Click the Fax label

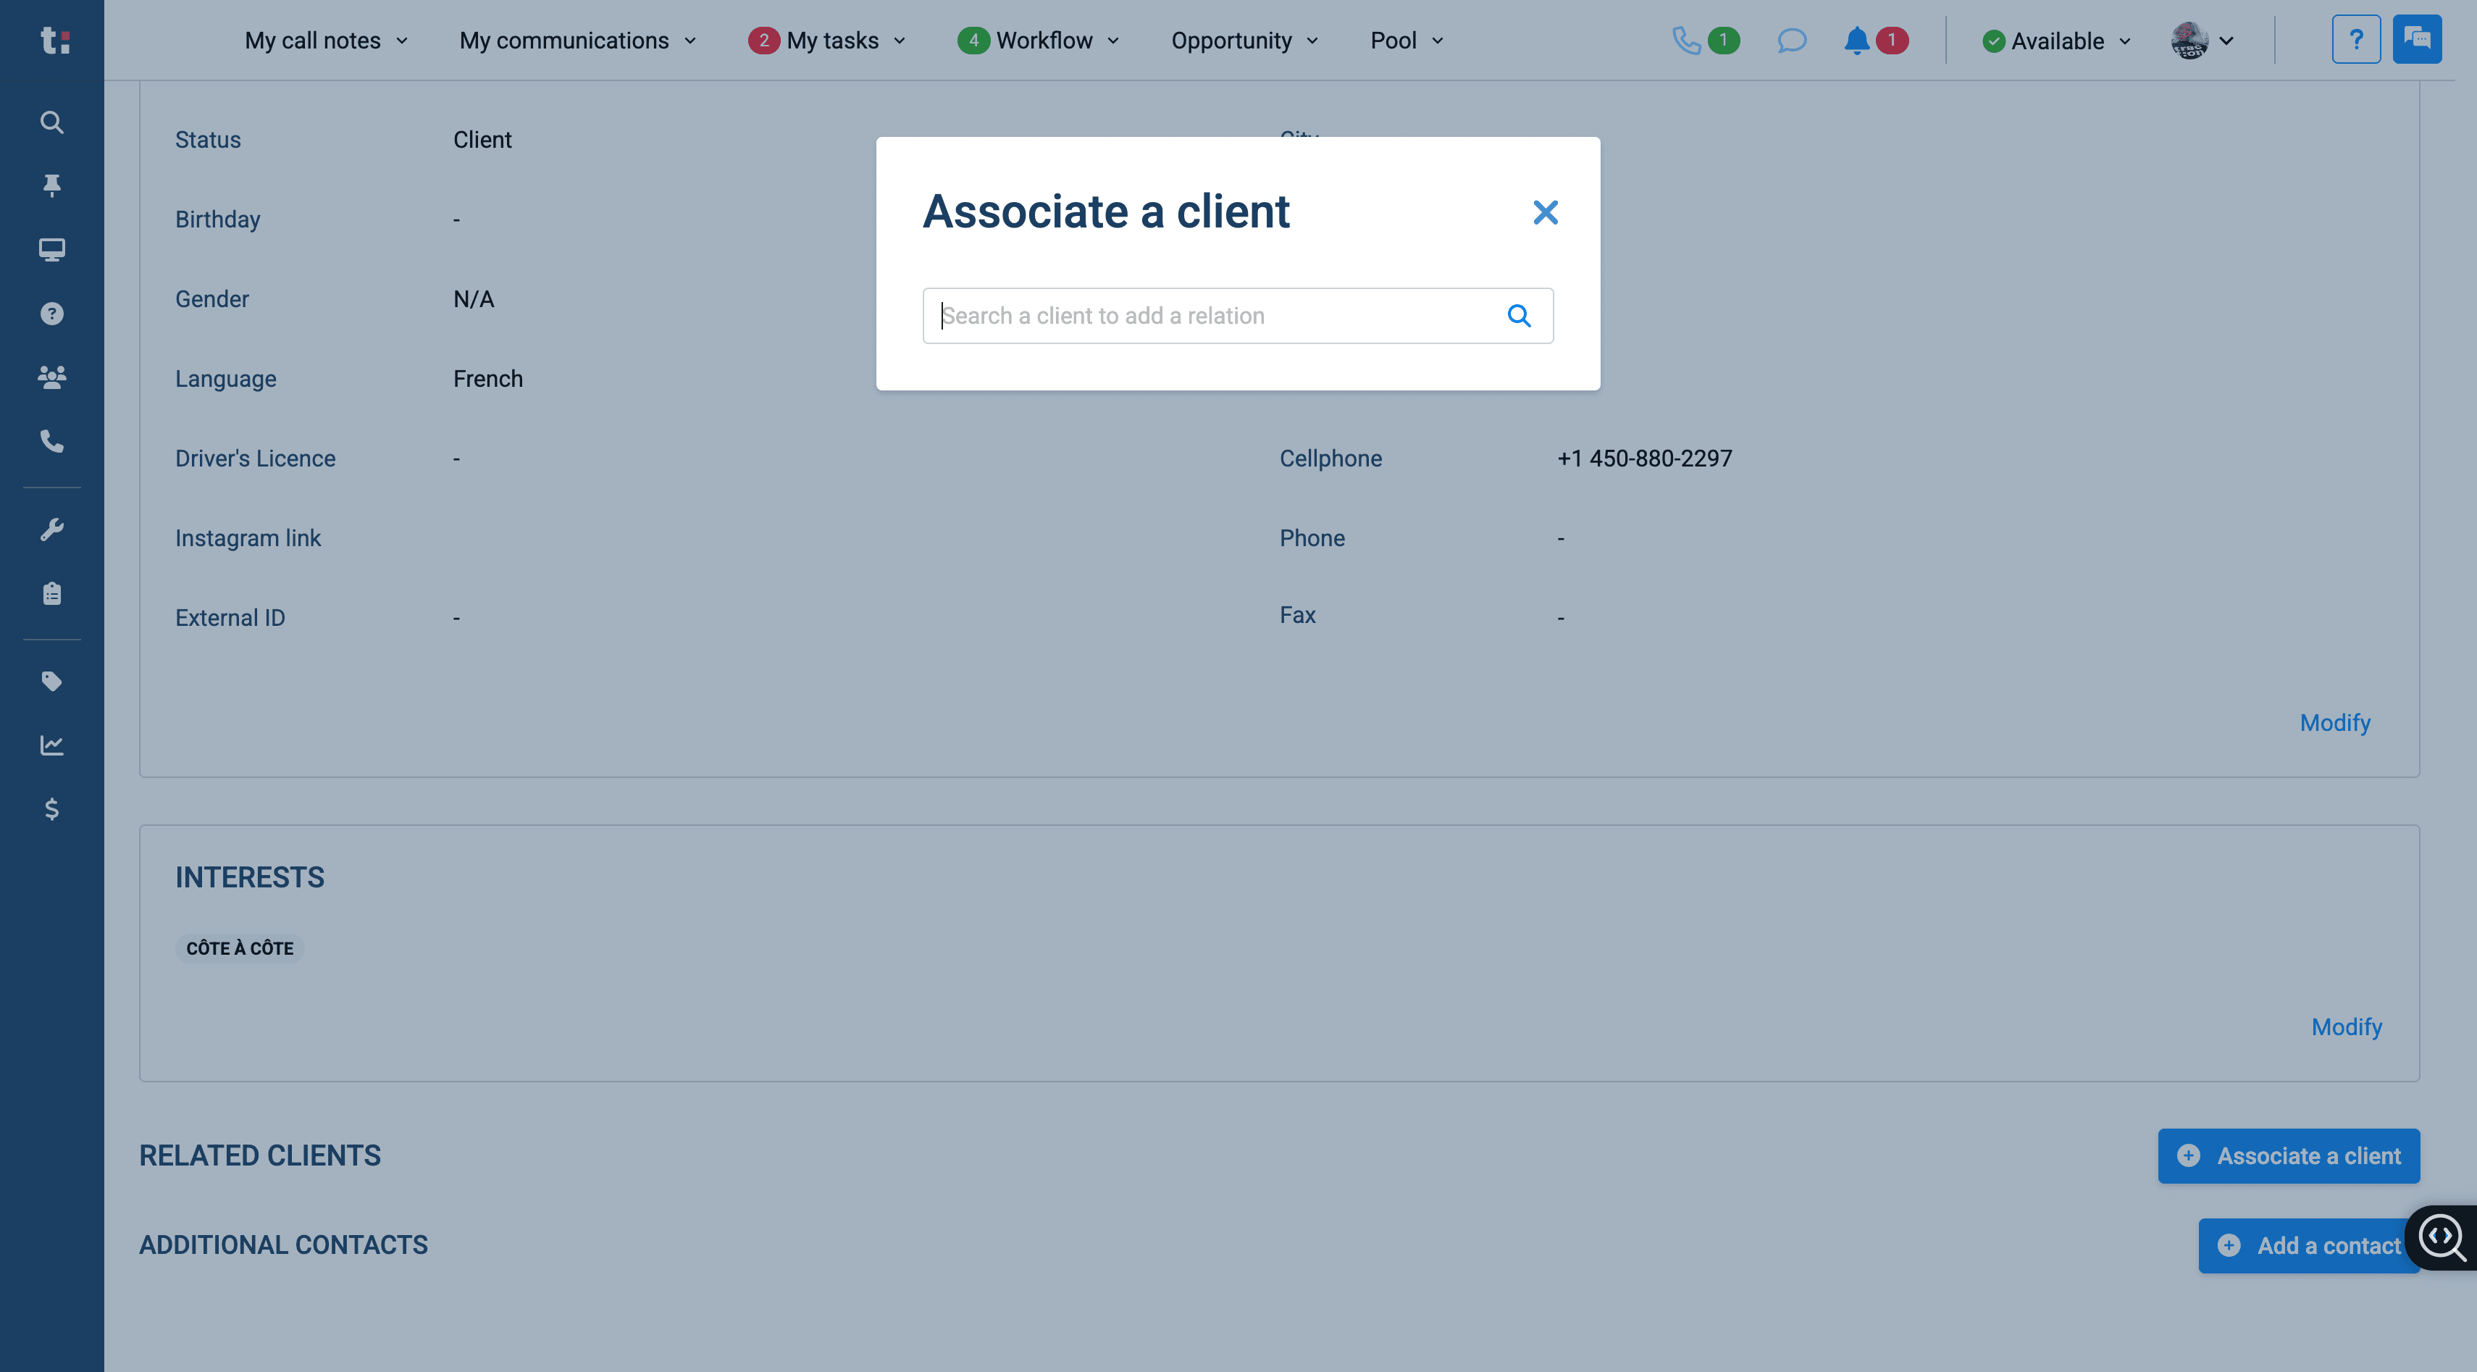click(1297, 615)
